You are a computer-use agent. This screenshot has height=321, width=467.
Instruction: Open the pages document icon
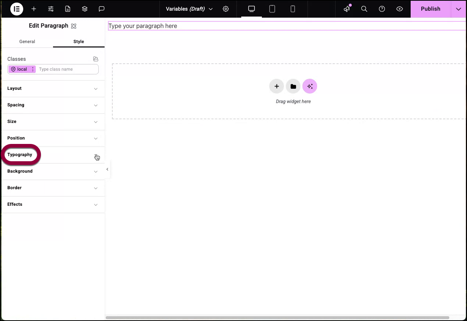pos(68,9)
